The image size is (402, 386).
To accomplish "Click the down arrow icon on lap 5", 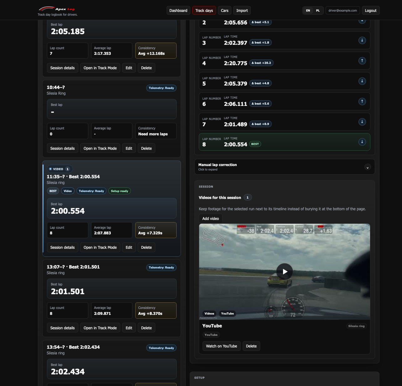I will tap(362, 81).
